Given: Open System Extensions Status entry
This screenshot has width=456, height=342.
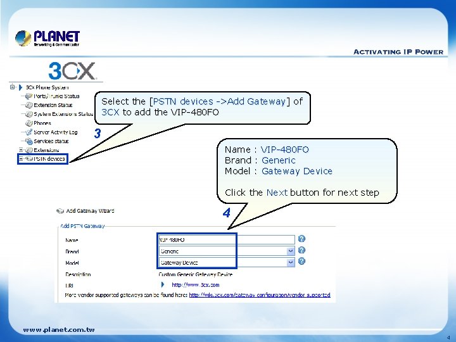Looking at the screenshot, I should (63, 114).
